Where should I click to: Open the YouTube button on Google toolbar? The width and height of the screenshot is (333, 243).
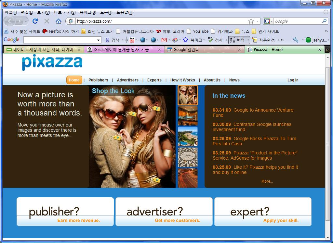tap(132, 40)
